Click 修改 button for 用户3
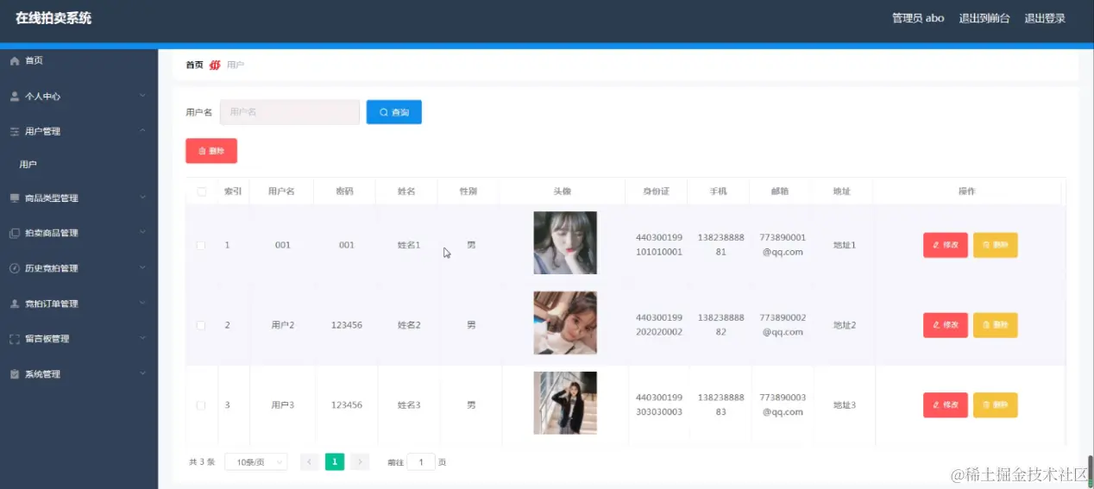 point(946,405)
